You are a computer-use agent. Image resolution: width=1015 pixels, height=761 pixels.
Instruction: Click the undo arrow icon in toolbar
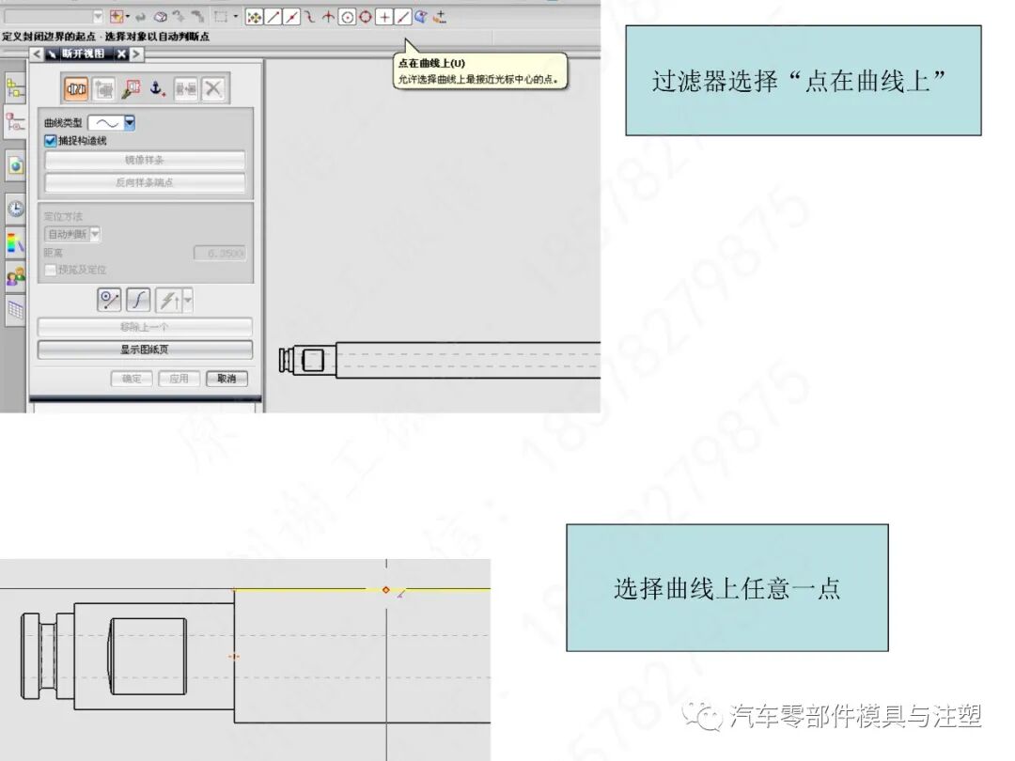[x=140, y=17]
